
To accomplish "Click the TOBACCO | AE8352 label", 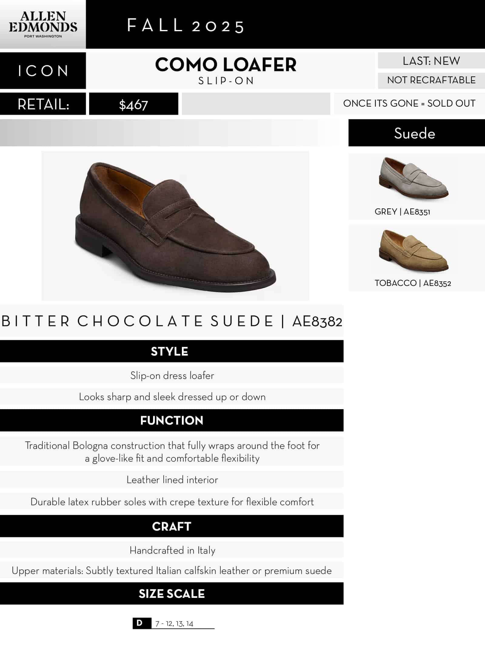I will (413, 283).
